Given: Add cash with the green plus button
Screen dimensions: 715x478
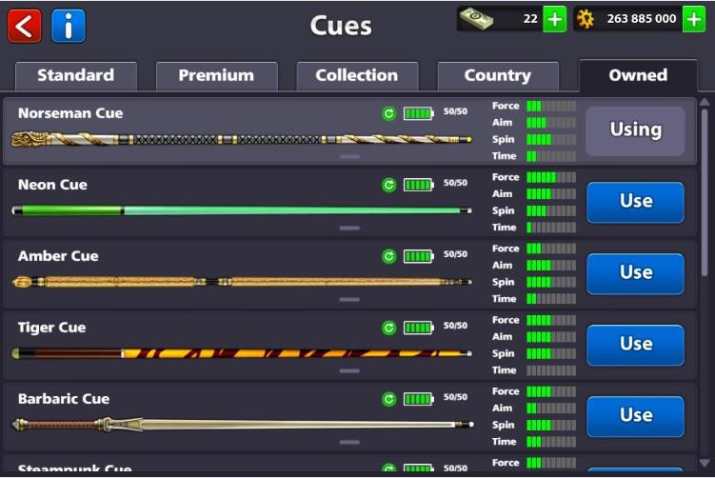Looking at the screenshot, I should click(x=554, y=19).
